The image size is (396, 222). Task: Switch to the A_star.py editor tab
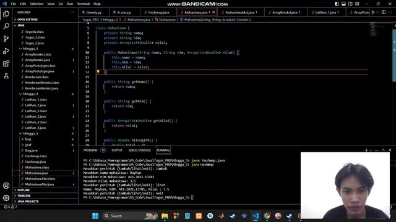pyautogui.click(x=124, y=12)
